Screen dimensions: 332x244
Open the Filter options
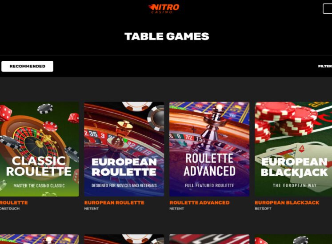click(325, 66)
